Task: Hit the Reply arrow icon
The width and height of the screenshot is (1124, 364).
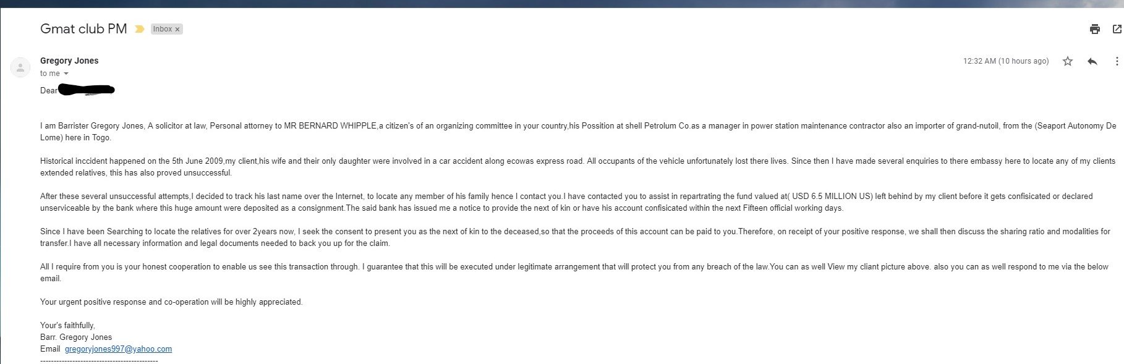Action: [1092, 61]
